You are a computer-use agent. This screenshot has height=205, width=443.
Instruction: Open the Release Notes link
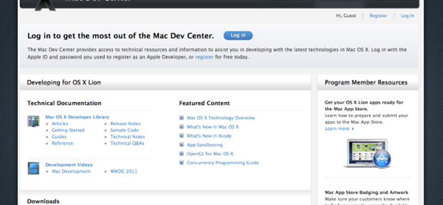tap(125, 124)
